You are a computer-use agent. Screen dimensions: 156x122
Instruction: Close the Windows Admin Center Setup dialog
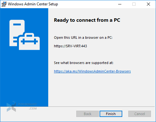coord(148,4)
